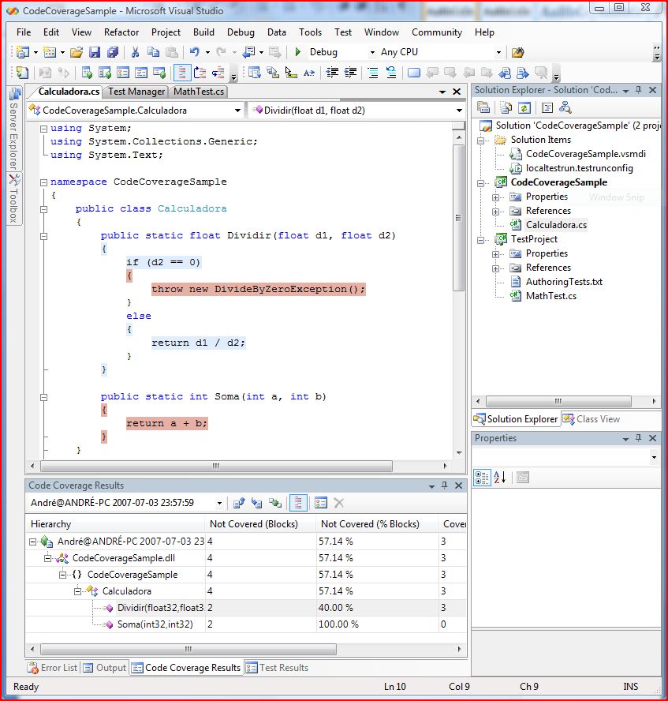This screenshot has height=701, width=668.
Task: Toggle auto-hide pushpin on Properties panel
Action: pos(638,438)
